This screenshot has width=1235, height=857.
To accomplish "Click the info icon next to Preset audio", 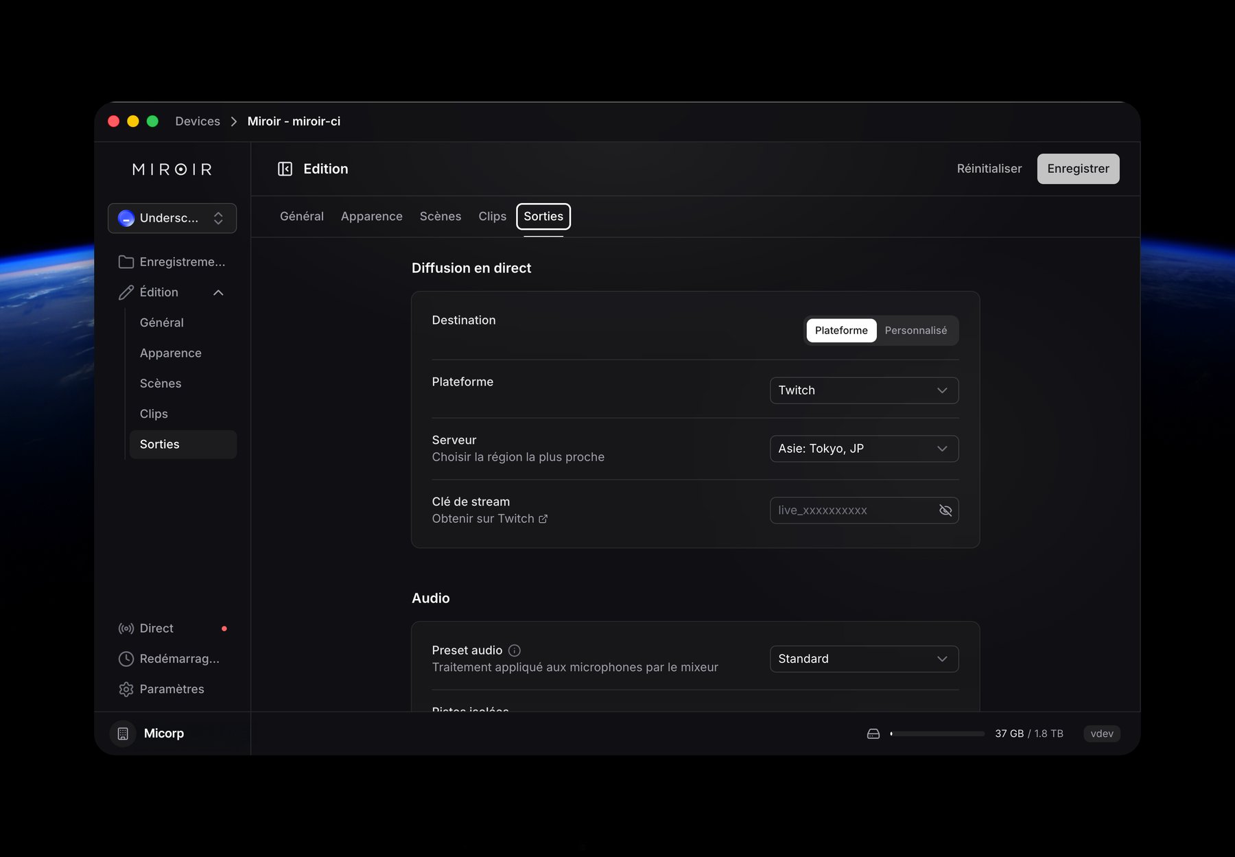I will (514, 650).
